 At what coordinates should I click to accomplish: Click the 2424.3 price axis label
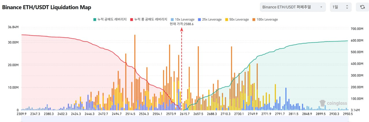pyautogui.click(x=76, y=114)
